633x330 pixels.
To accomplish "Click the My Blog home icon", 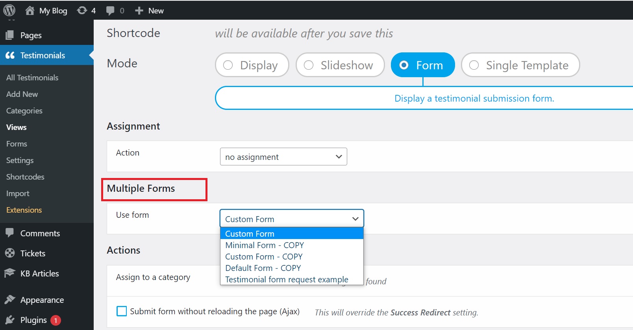I will tap(30, 10).
